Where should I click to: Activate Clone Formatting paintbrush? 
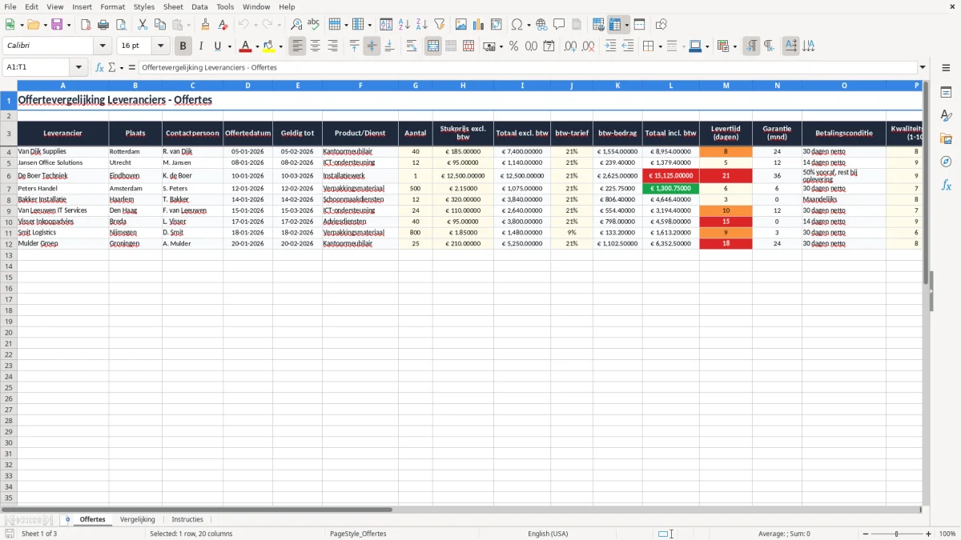(206, 25)
